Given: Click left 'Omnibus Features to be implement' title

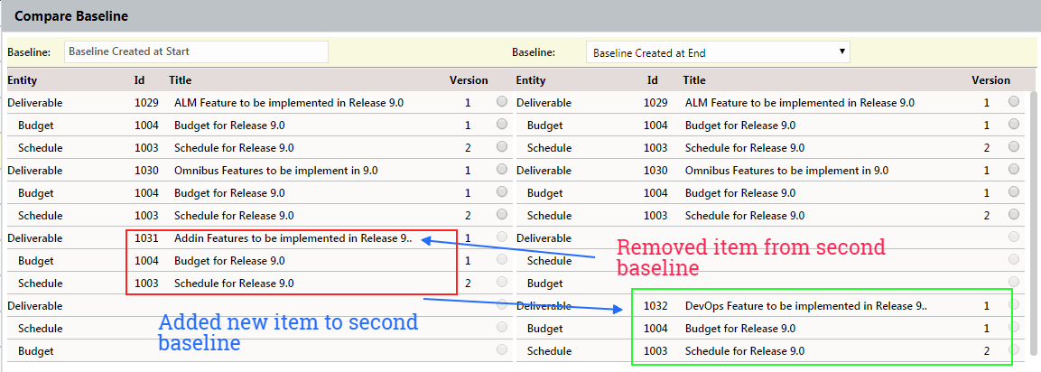Looking at the screenshot, I should coord(275,171).
